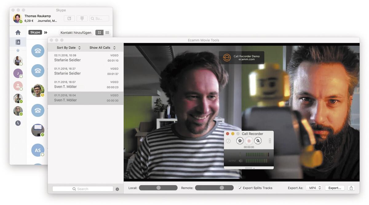Open the Sort By Date dropdown
The height and width of the screenshot is (205, 369).
click(68, 47)
